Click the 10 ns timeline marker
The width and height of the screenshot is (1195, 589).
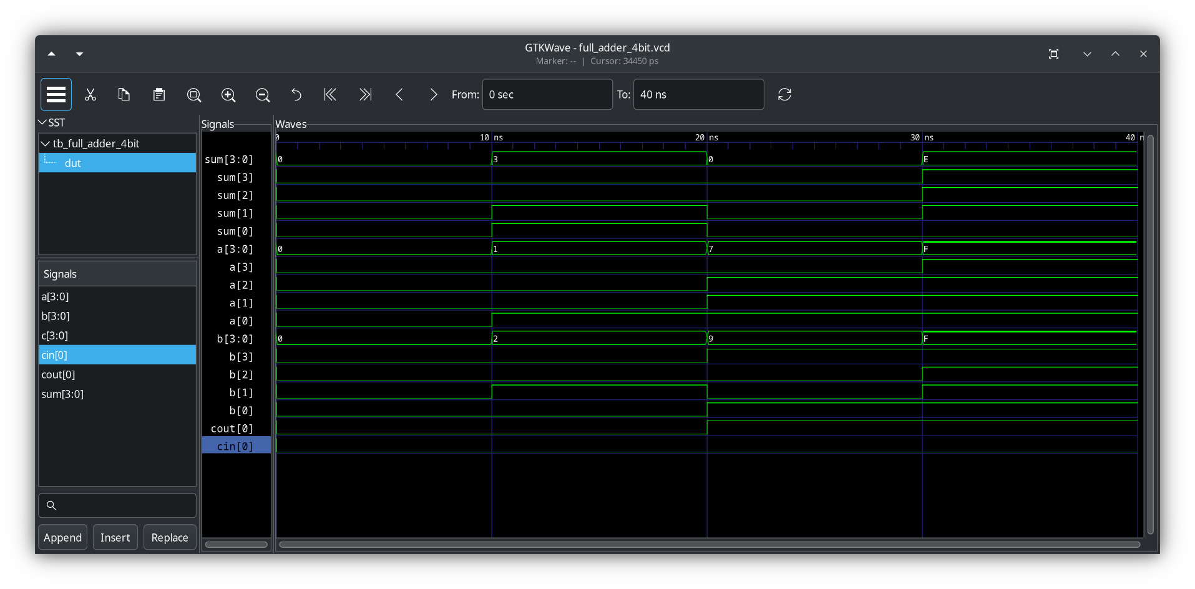click(x=491, y=137)
